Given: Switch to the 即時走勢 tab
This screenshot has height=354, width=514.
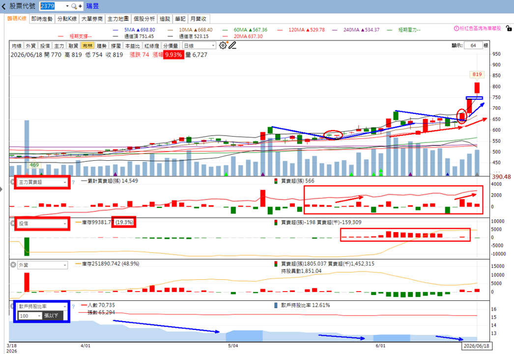Looking at the screenshot, I should pyautogui.click(x=42, y=19).
